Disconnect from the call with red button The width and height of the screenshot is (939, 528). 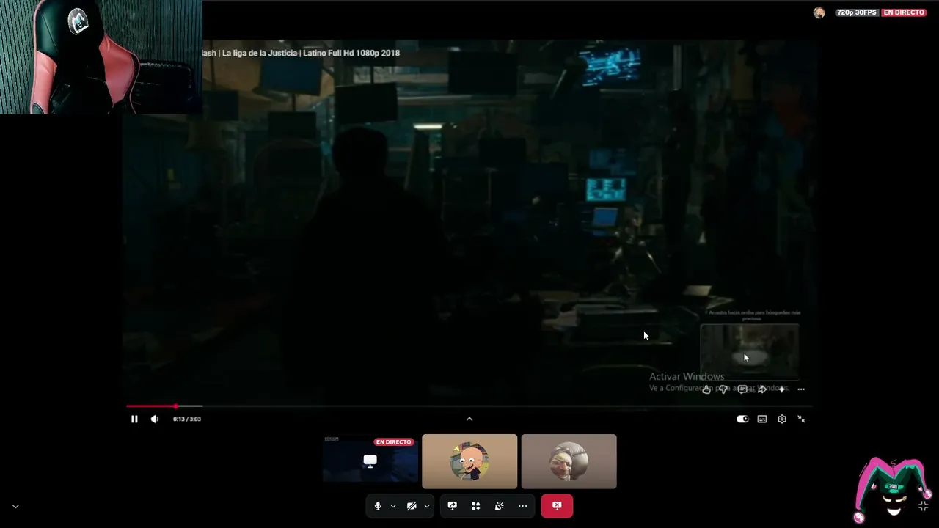(557, 506)
